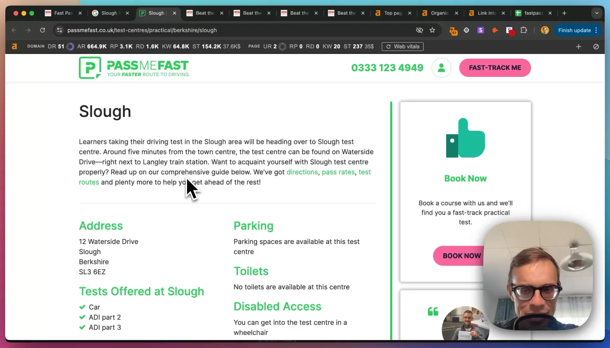Click the ADI part 2 list item
This screenshot has height=348, width=610.
pos(105,317)
